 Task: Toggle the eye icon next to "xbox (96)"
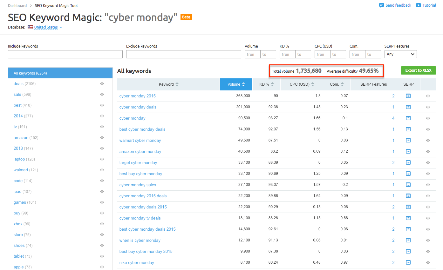point(102,224)
